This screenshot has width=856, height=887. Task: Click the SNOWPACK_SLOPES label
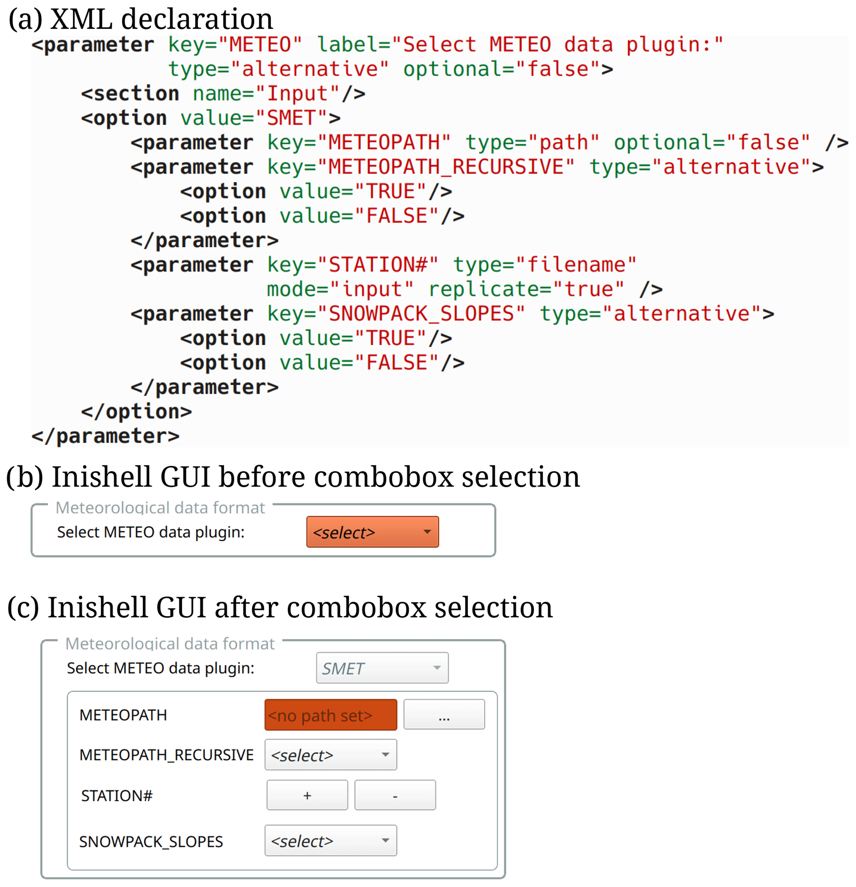(x=151, y=841)
